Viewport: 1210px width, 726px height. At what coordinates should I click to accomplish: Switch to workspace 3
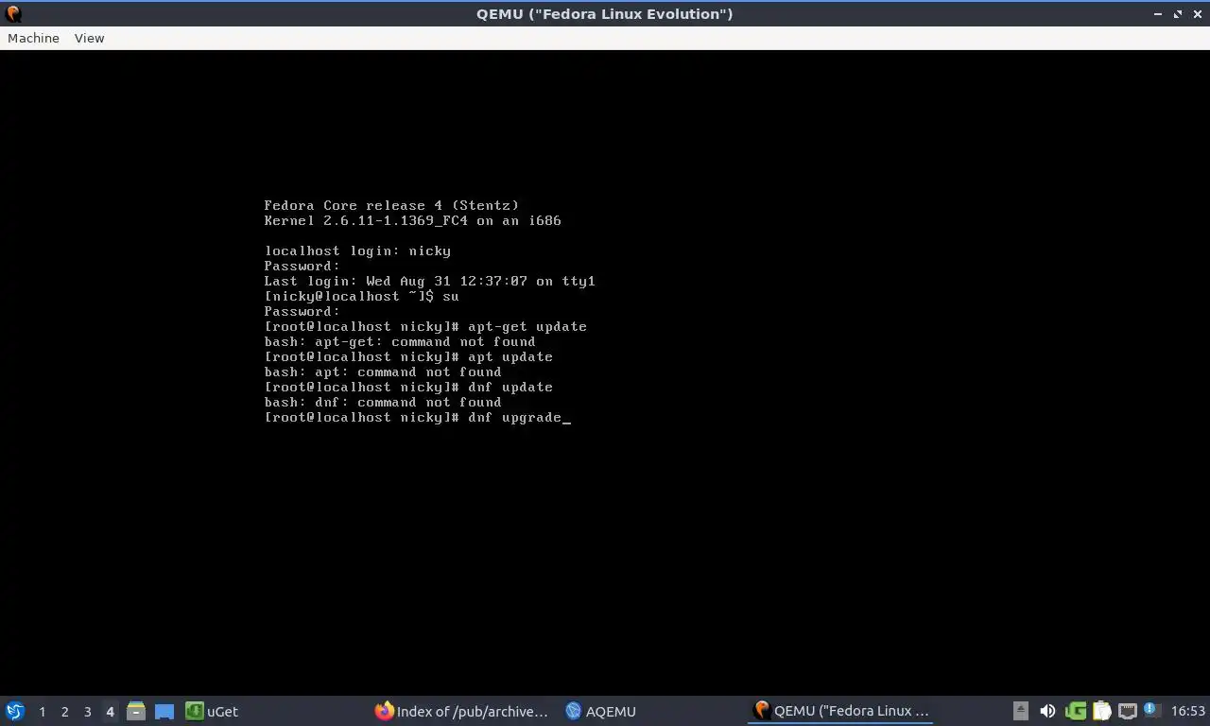point(87,711)
